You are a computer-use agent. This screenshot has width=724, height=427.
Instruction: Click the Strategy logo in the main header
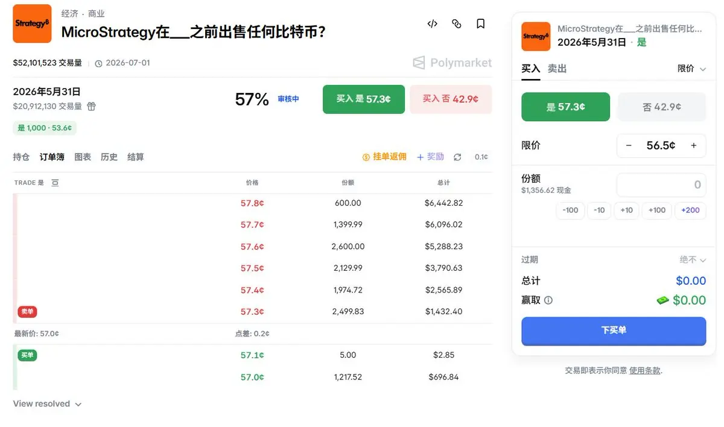pyautogui.click(x=32, y=24)
